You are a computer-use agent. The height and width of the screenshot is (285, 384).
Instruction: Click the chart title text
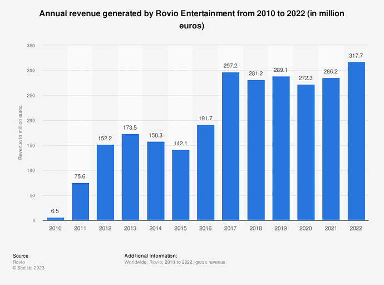pyautogui.click(x=192, y=19)
